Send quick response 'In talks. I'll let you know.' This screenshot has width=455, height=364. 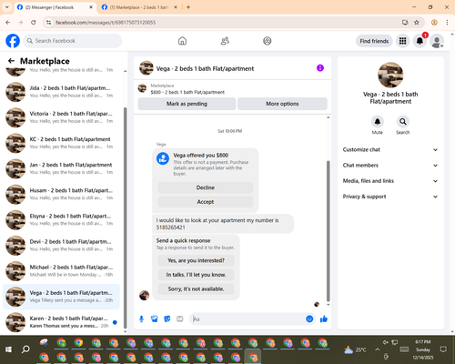pyautogui.click(x=196, y=275)
